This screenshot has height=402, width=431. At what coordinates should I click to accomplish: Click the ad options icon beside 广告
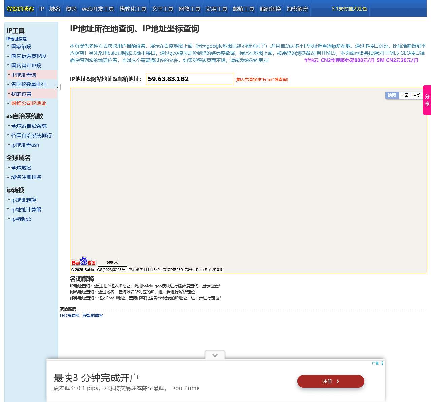tap(382, 363)
